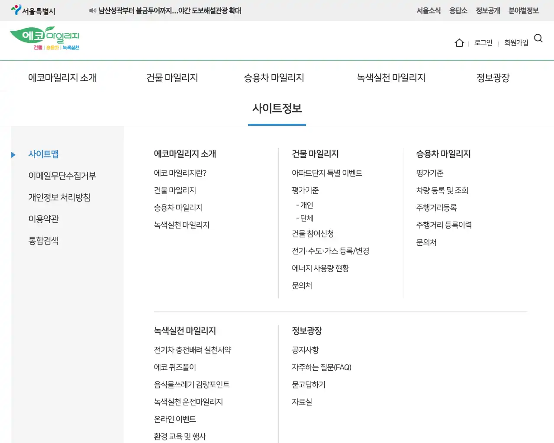
Task: Select 개인정보 처리방침 in sidebar
Action: point(59,197)
